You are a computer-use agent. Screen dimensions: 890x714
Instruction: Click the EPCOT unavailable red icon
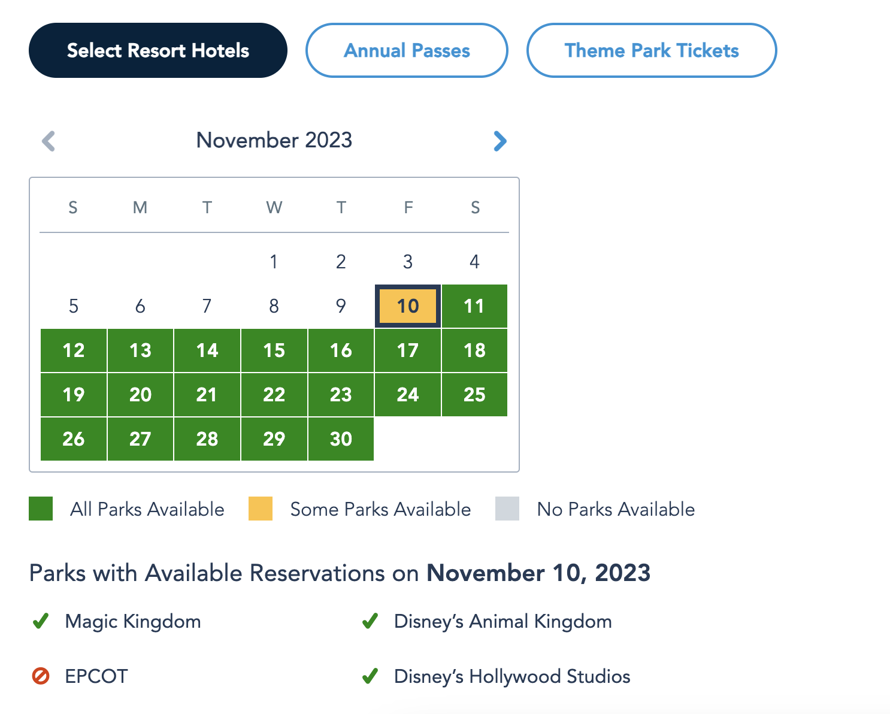coord(41,676)
